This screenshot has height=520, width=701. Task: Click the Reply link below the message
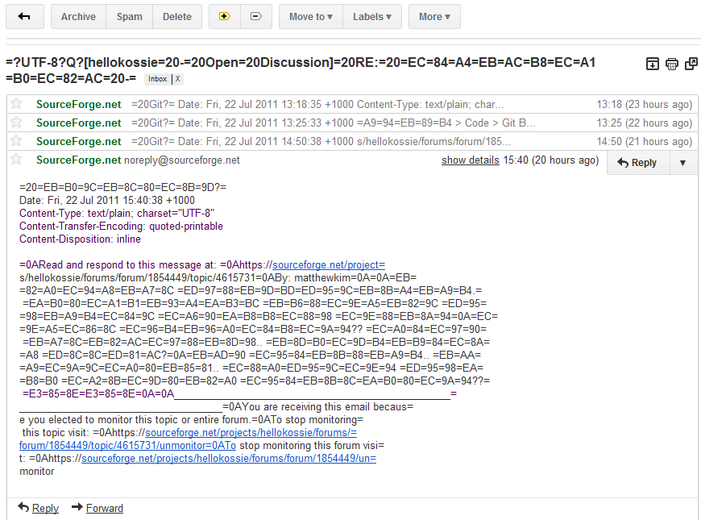[x=45, y=508]
